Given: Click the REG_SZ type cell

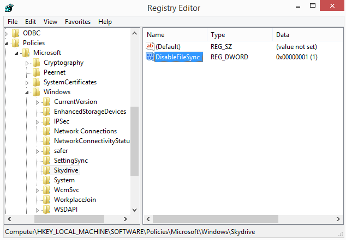Looking at the screenshot, I should pos(221,47).
